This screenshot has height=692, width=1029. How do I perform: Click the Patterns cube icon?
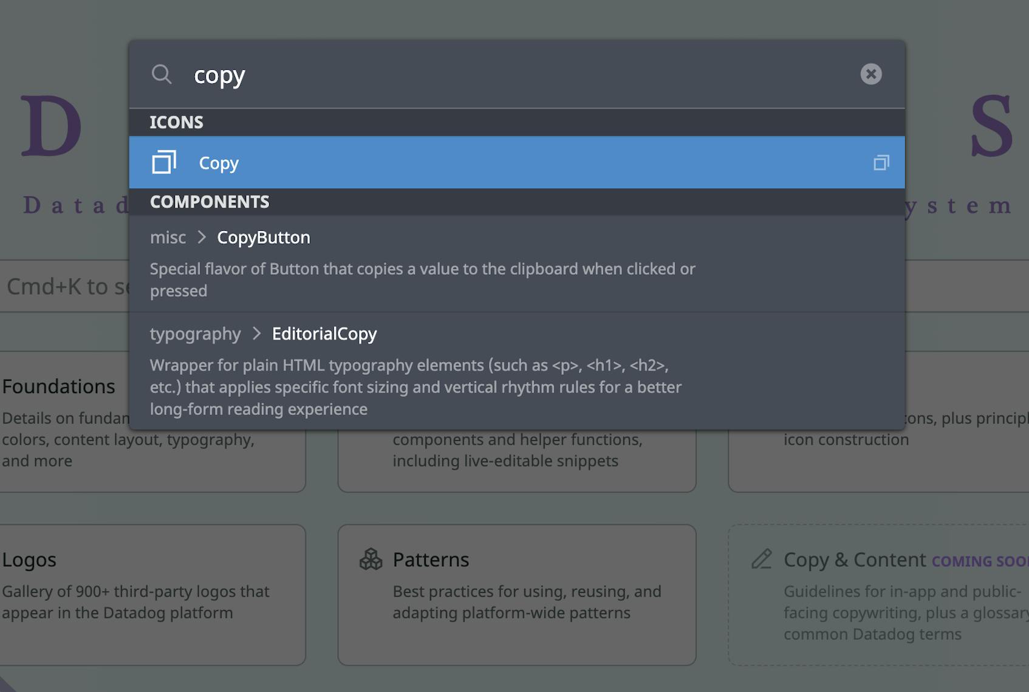(371, 558)
